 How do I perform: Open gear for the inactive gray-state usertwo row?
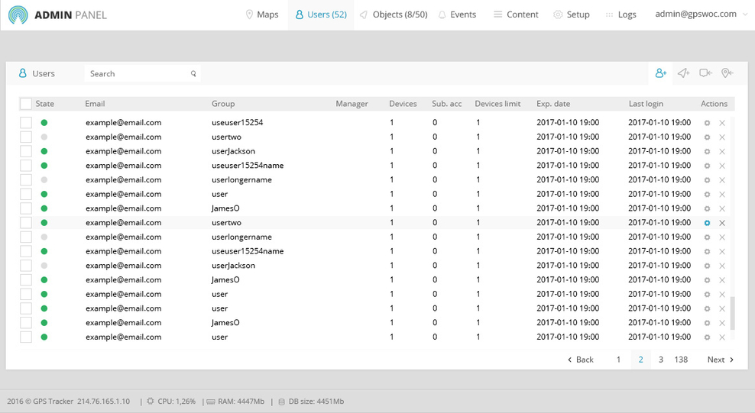(x=707, y=137)
